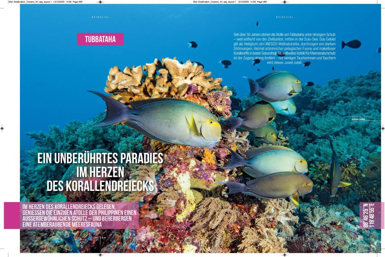Image resolution: width=385 pixels, height=257 pixels.
Task: Click the right page 'REISEZIEL' section header
Action: click(284, 17)
